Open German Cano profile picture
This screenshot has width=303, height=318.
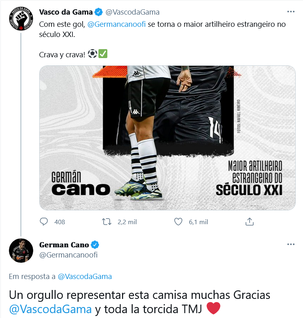tap(21, 251)
